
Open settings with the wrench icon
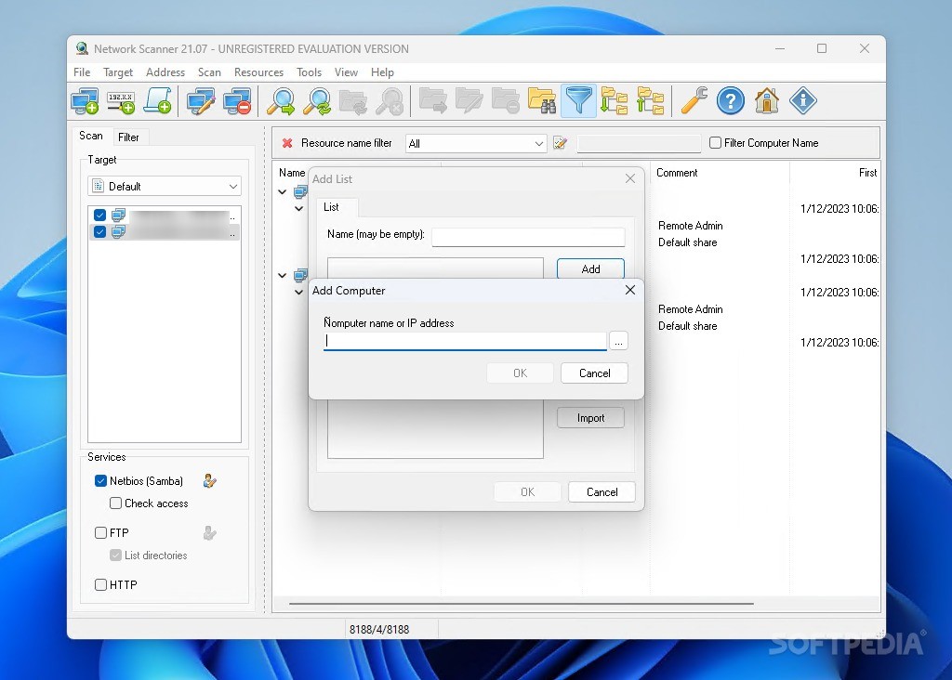click(x=694, y=100)
